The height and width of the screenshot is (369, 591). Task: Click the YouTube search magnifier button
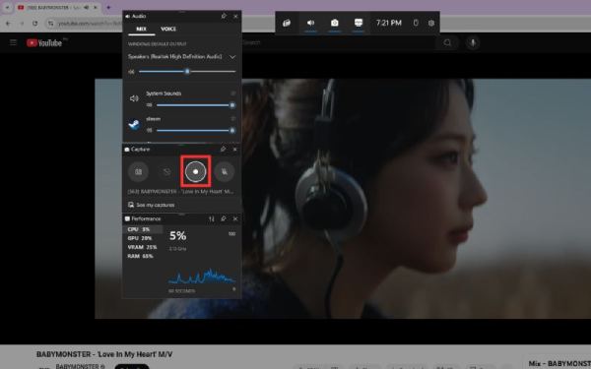tap(447, 42)
